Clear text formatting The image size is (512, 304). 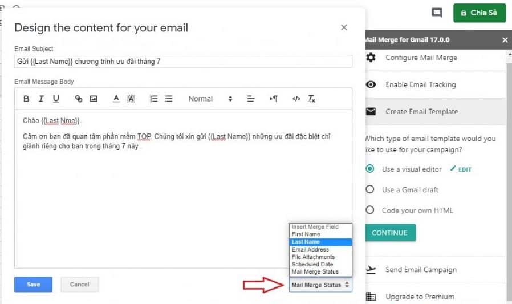311,99
